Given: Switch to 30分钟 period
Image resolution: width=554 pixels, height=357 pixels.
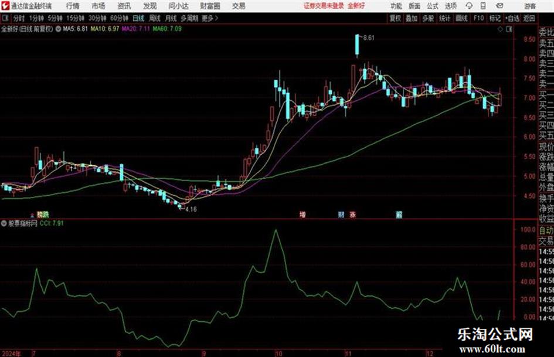Looking at the screenshot, I should 97,18.
